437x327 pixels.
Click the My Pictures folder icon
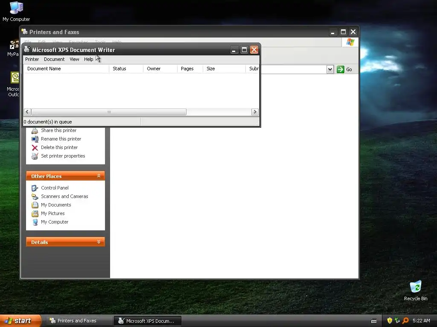coord(35,214)
